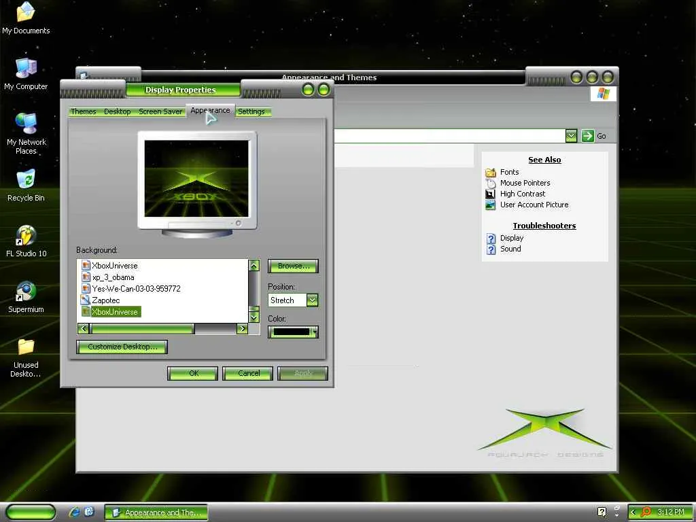Click the 3:12 PM taskbar clock
The image size is (696, 522).
(670, 512)
